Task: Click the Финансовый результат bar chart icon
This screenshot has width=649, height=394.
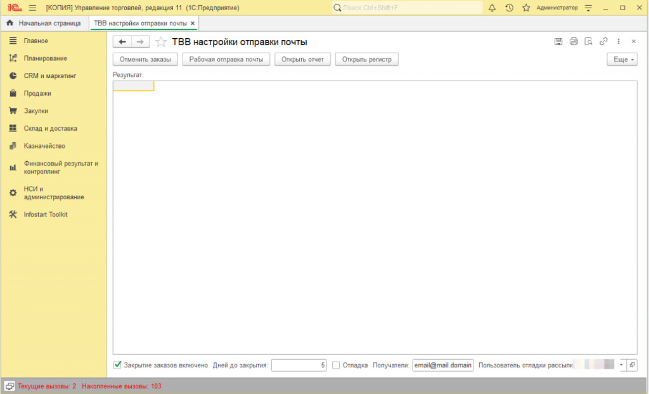Action: pos(13,167)
